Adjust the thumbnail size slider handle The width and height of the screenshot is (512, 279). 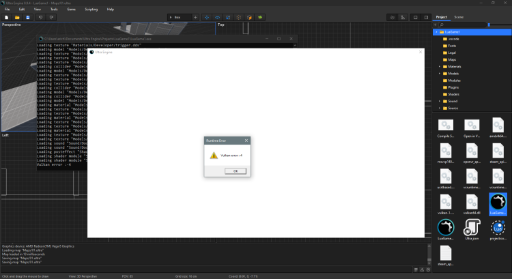pyautogui.click(x=489, y=25)
